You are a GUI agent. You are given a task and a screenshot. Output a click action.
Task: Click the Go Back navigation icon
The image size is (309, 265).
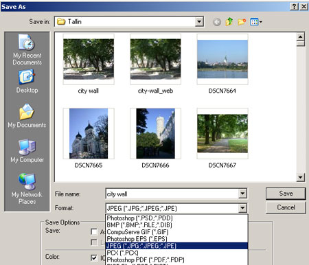[217, 22]
